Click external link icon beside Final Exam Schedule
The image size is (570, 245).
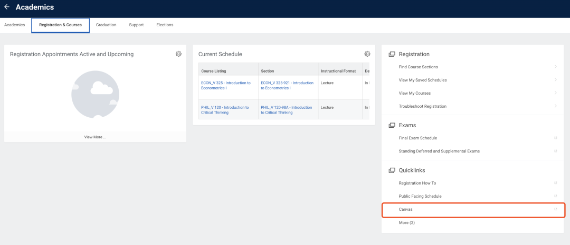[555, 138]
